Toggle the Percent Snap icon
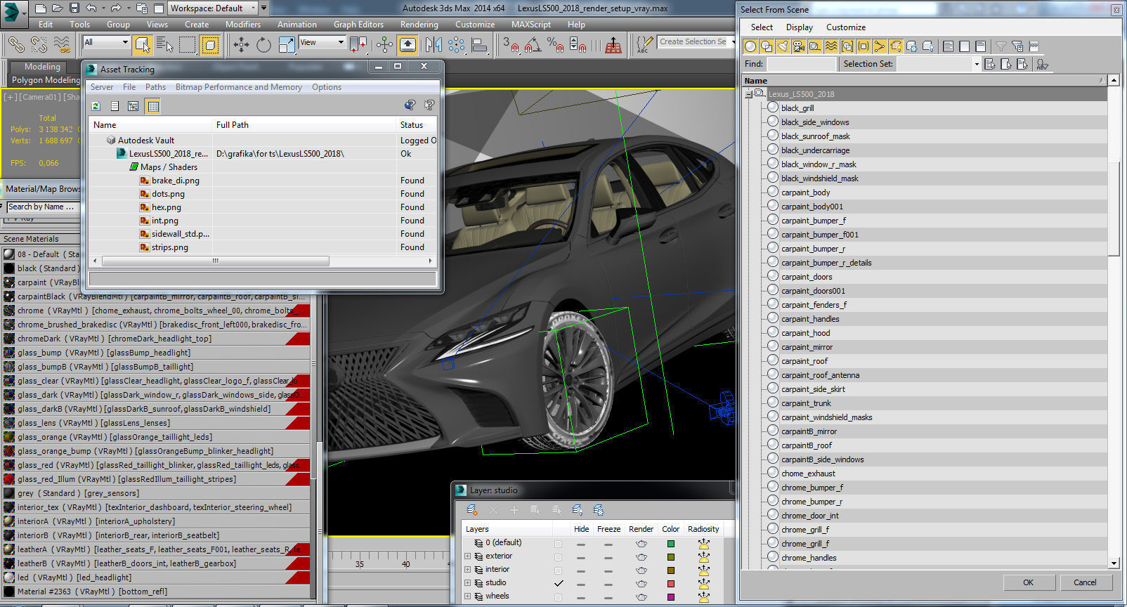This screenshot has width=1127, height=607. coord(555,45)
